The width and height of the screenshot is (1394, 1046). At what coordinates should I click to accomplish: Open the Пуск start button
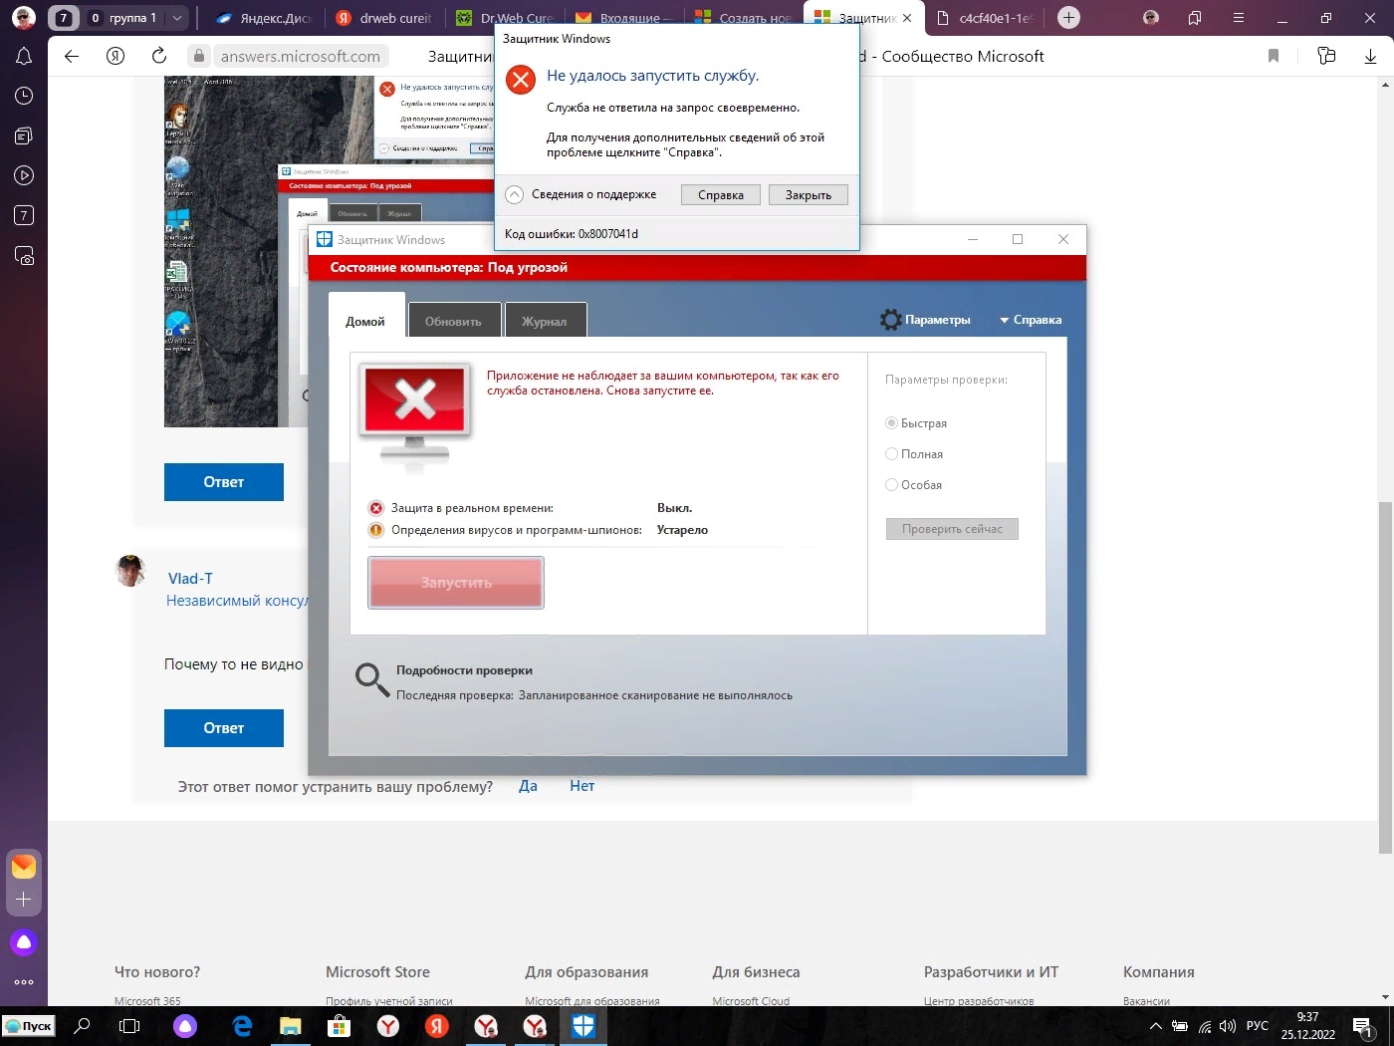pyautogui.click(x=28, y=1026)
